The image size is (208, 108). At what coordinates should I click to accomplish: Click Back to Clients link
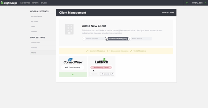168,13
